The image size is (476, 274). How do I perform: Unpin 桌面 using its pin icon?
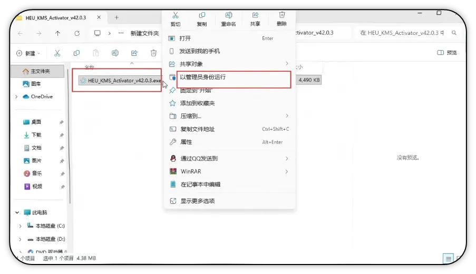[61, 122]
